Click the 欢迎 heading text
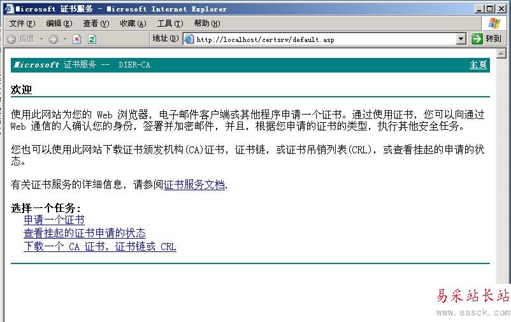The width and height of the screenshot is (511, 322). 21,90
